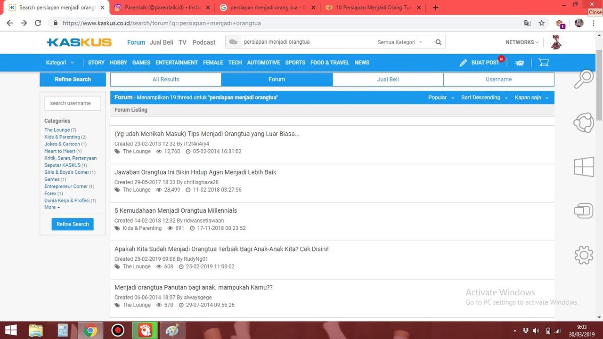
Task: Select FOOD & TRAVEL in the blue navbar
Action: pos(330,63)
